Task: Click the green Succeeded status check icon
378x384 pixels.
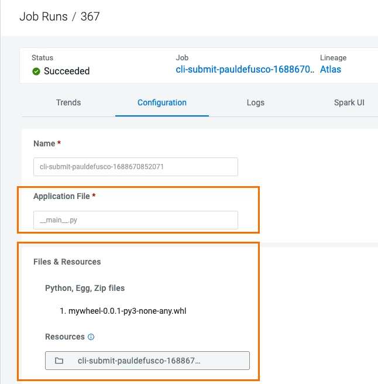Action: tap(36, 71)
